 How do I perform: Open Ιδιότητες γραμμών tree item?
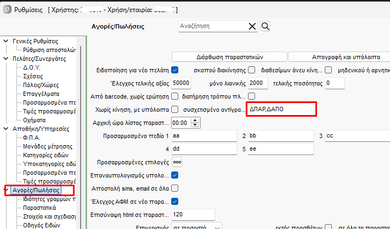[x=49, y=199]
